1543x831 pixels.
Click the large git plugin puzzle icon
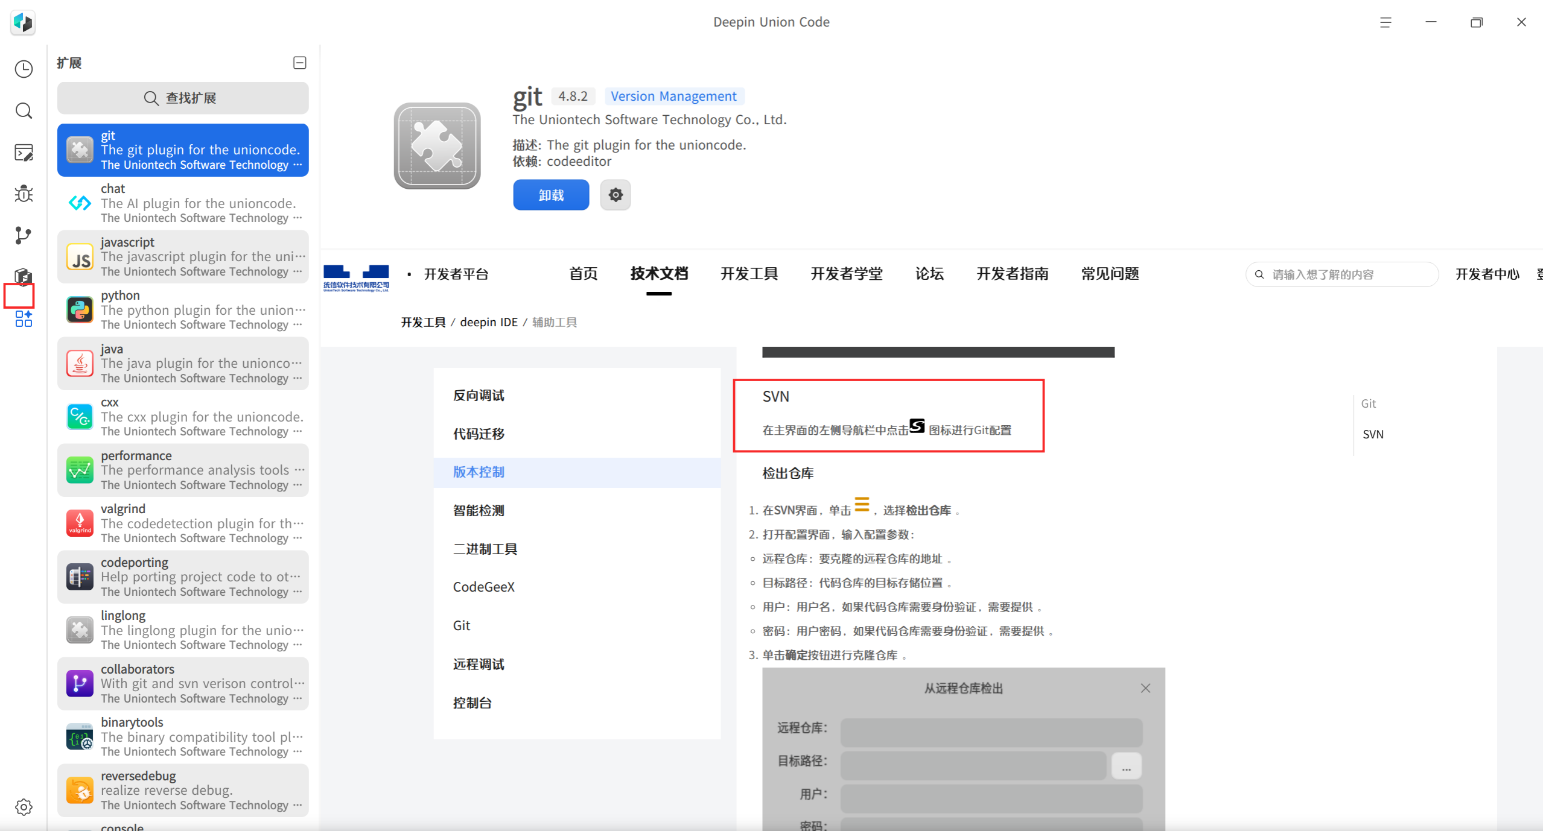click(x=437, y=146)
